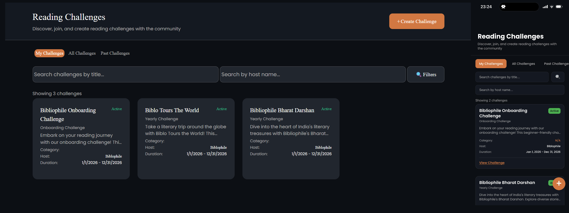
Task: Click the desktop 'Search by host name' field
Action: click(x=313, y=74)
